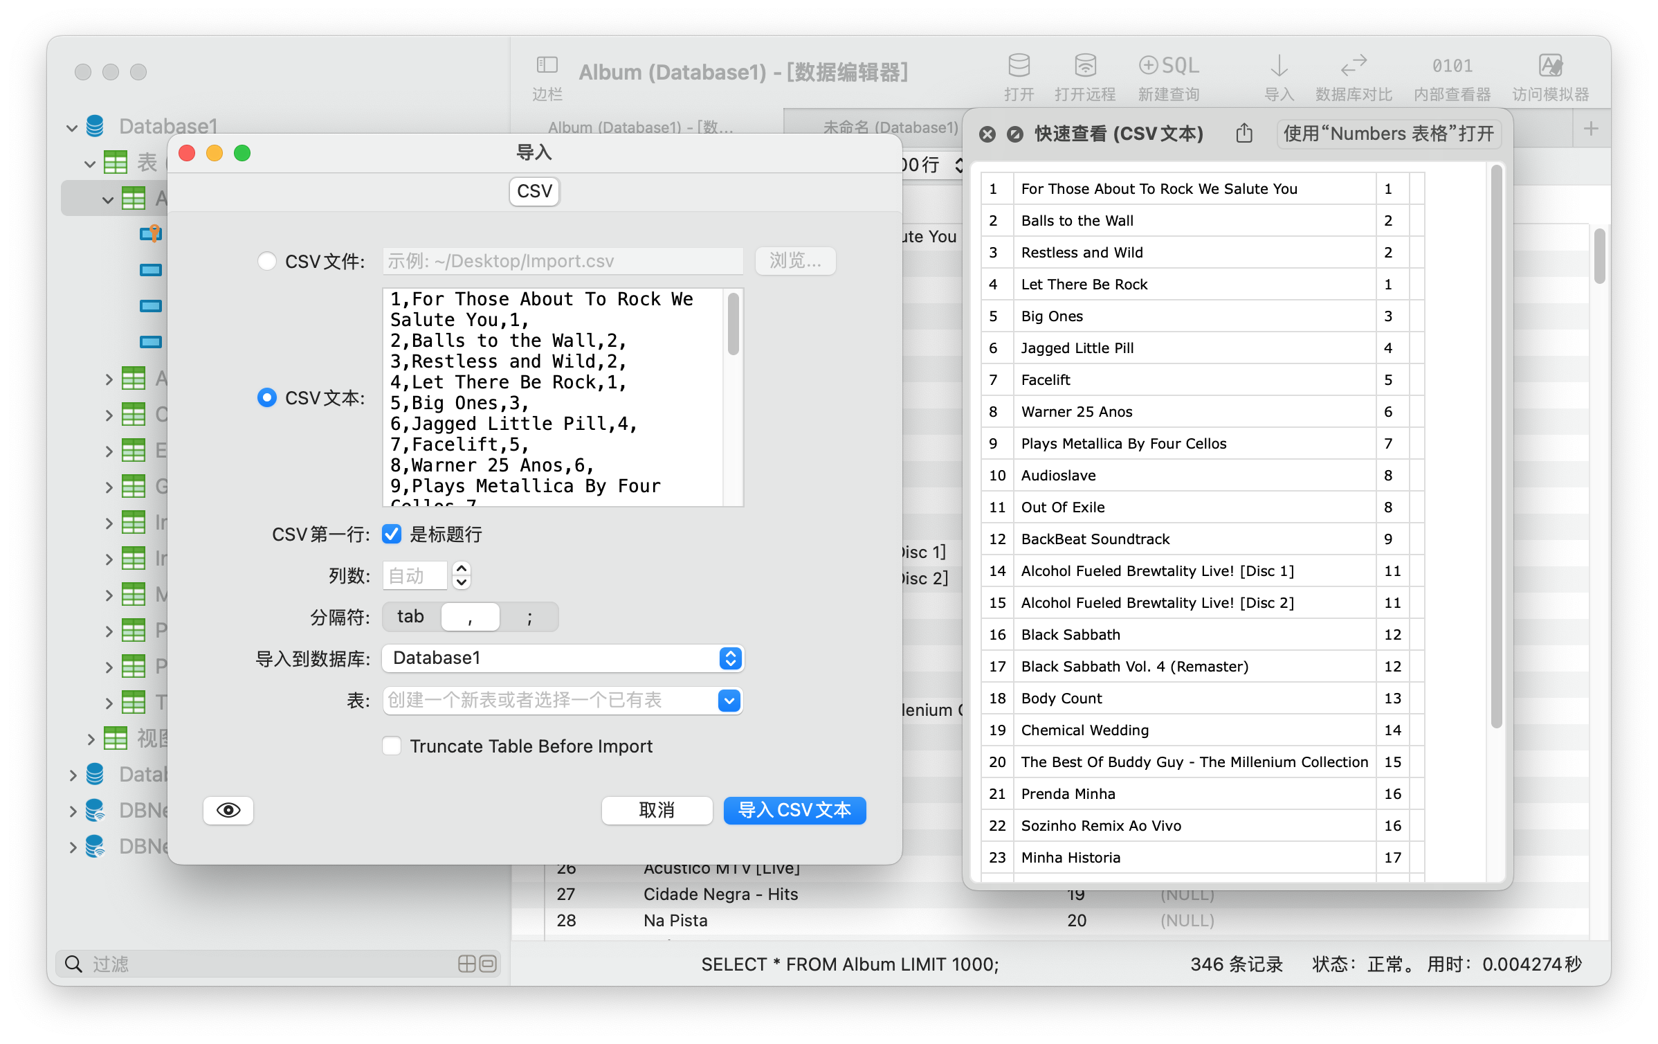Click the 列数 column count stepper
This screenshot has height=1044, width=1658.
click(462, 575)
